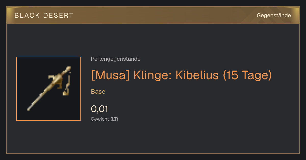306x160 pixels.
Task: Select the Perlengegenstände category label
Action: (116, 59)
